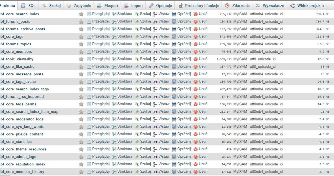Viewport: 334px width, 176px height.
Task: Click Drop icon in ibf_core_tags_cache row
Action: point(196,82)
